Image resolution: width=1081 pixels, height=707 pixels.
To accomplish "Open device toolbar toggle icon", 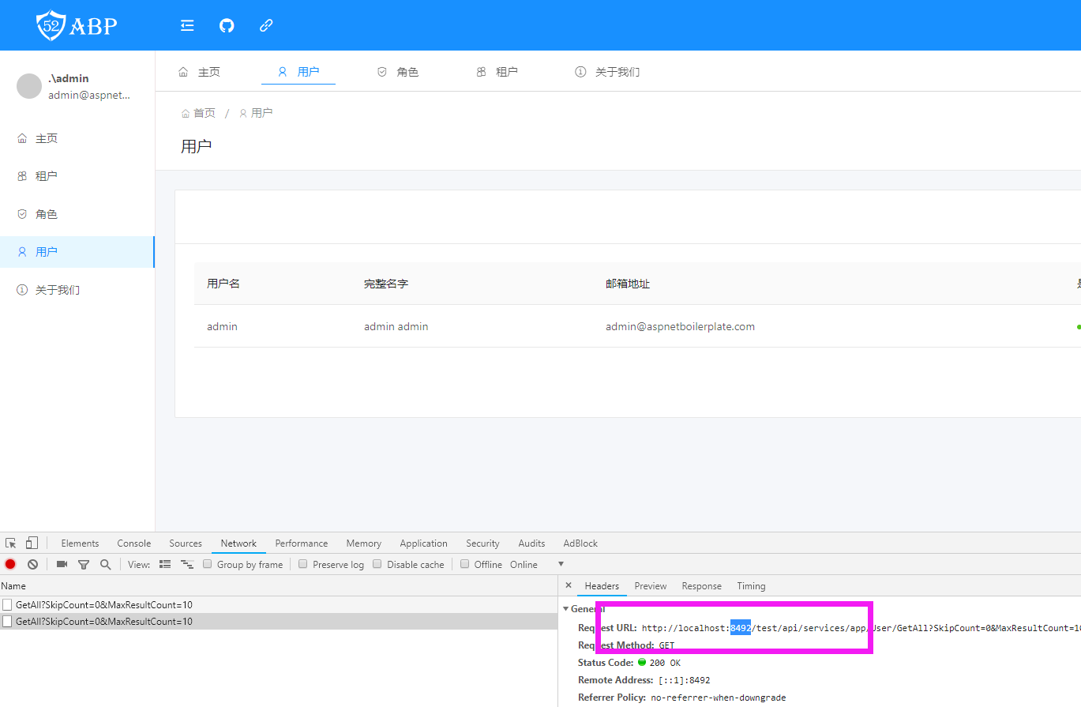I will (32, 543).
